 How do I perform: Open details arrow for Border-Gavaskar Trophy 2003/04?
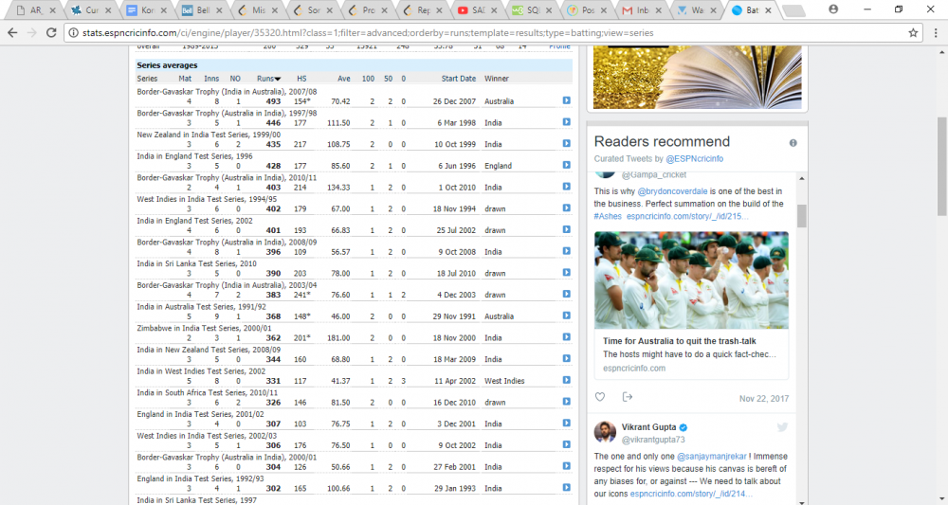coord(567,294)
